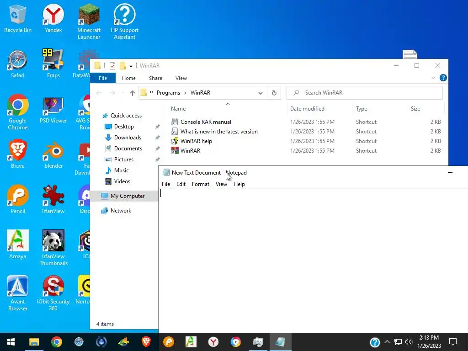Select the Safari desktop shortcut
468x351 pixels.
(18, 64)
